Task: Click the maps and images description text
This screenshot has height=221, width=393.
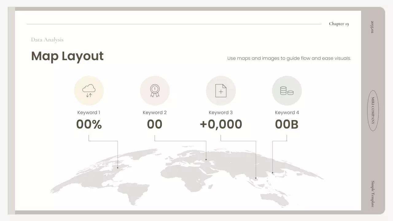Action: point(289,58)
